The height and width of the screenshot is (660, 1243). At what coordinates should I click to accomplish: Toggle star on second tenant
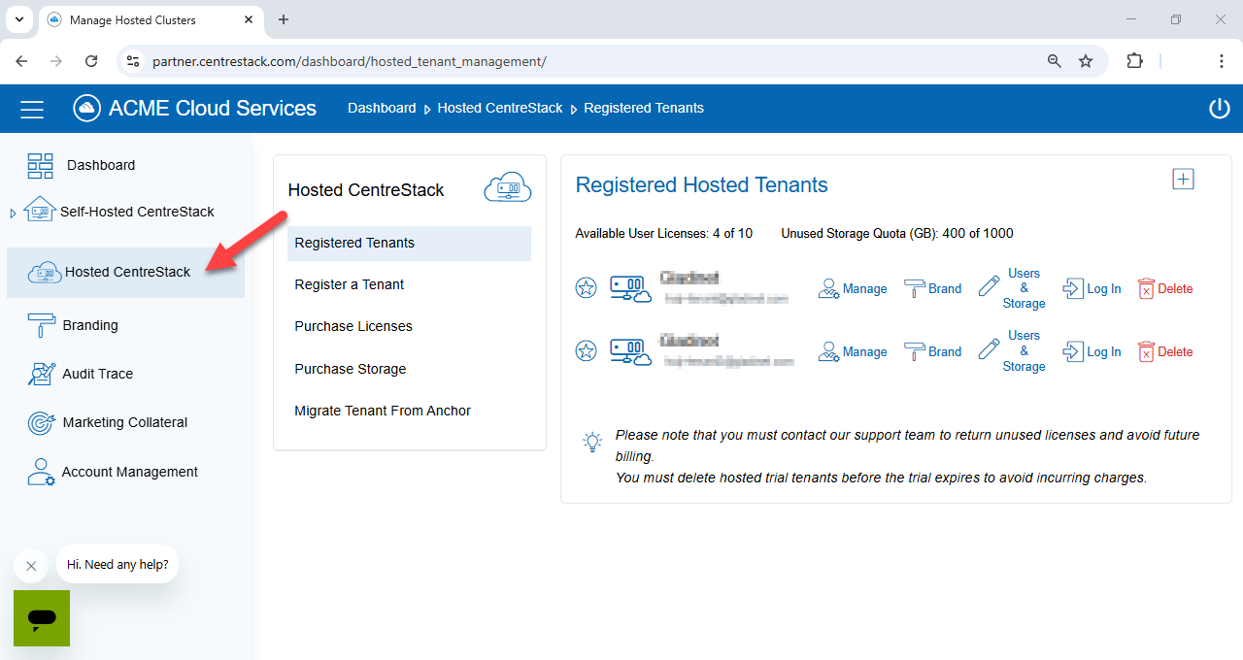[x=587, y=351]
